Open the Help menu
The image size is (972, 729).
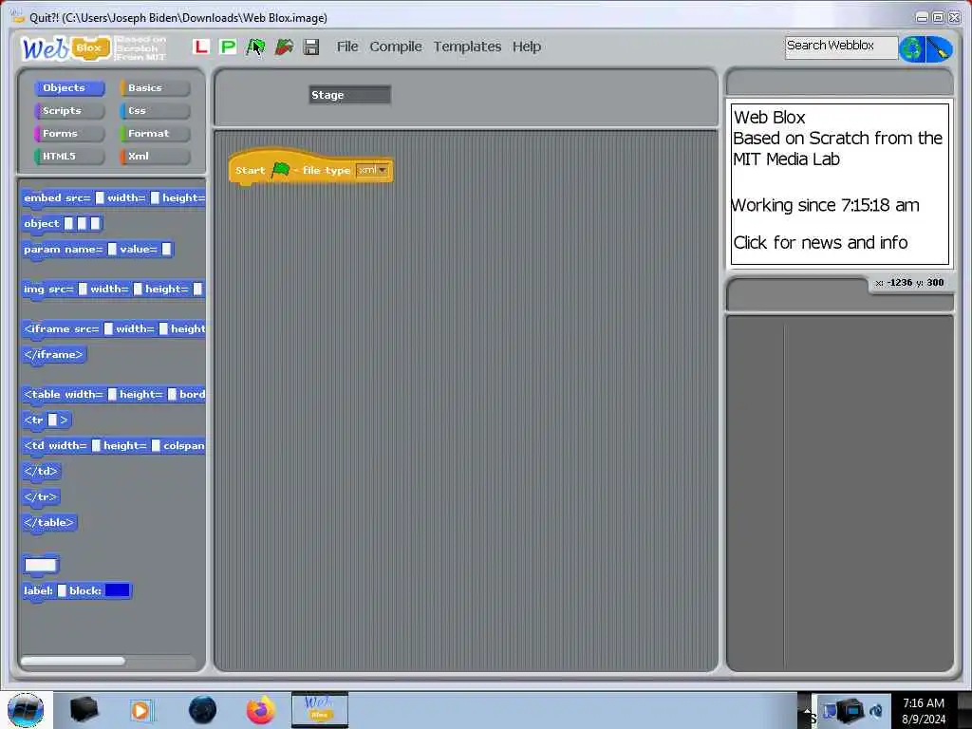pos(526,47)
